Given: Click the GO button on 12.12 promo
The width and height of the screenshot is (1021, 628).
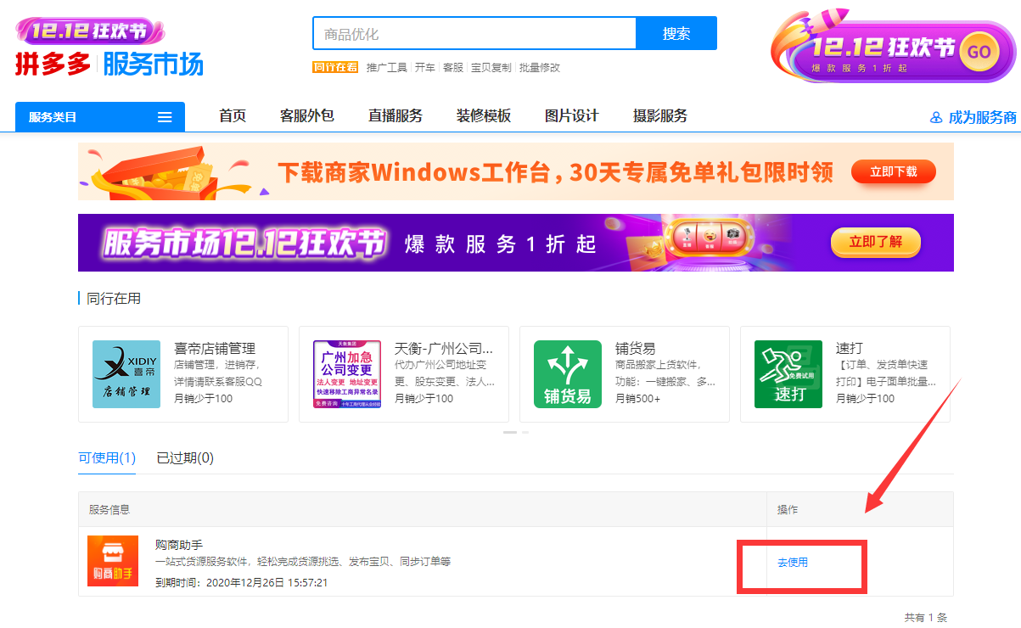Looking at the screenshot, I should click(x=978, y=51).
